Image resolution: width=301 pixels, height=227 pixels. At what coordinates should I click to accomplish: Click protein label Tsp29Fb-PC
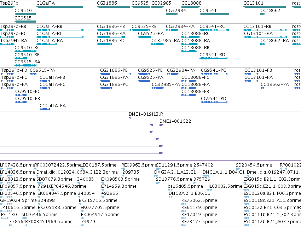(14, 77)
